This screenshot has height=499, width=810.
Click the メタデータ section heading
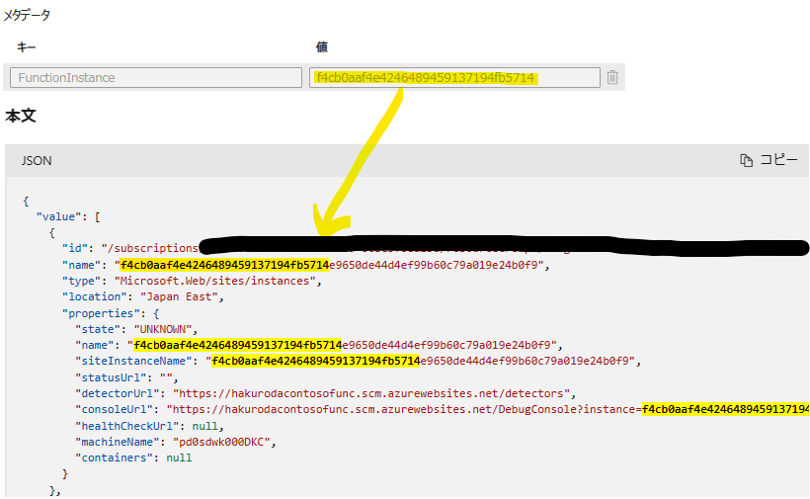pos(28,16)
